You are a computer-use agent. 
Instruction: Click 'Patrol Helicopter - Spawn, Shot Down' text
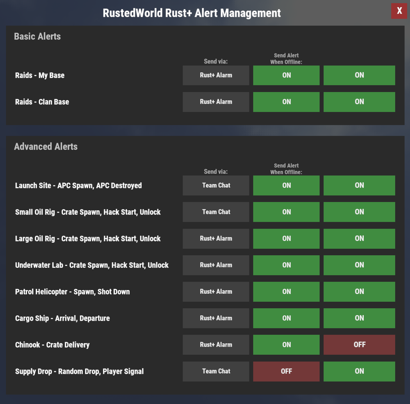pyautogui.click(x=72, y=292)
